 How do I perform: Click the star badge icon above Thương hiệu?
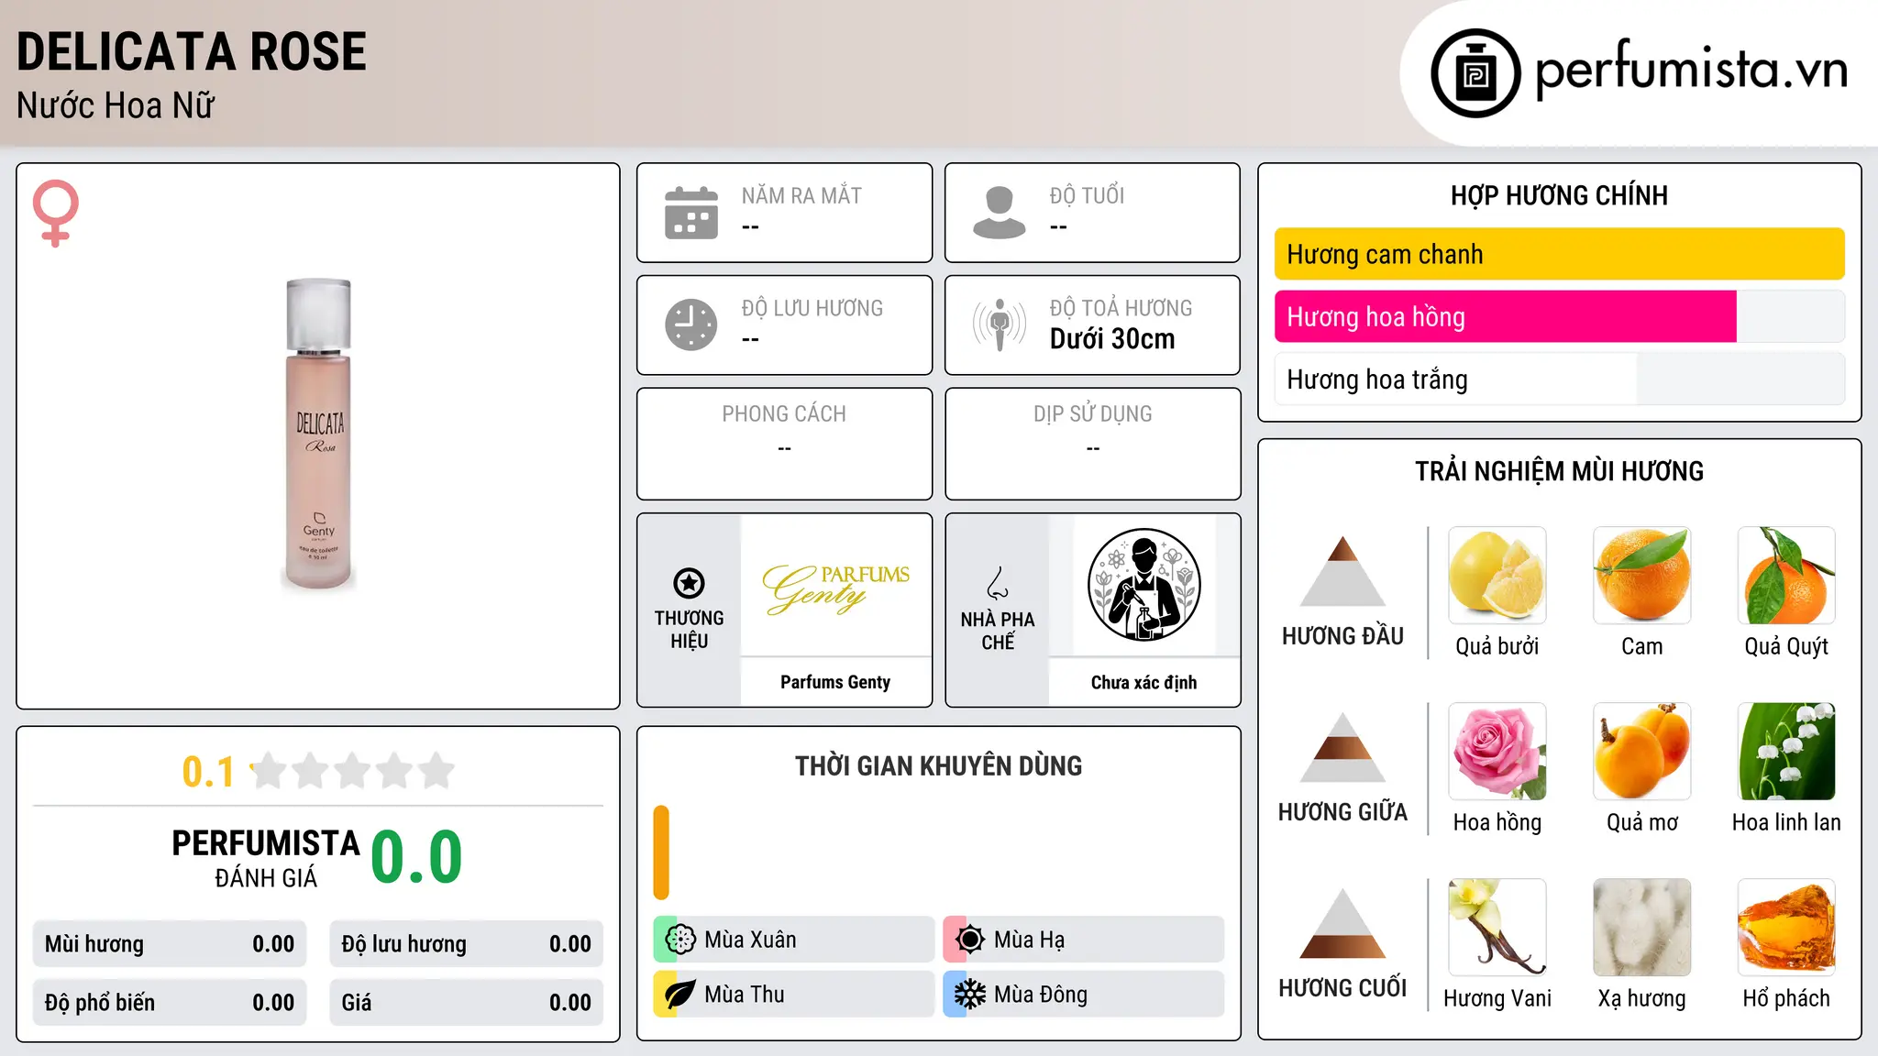click(689, 583)
